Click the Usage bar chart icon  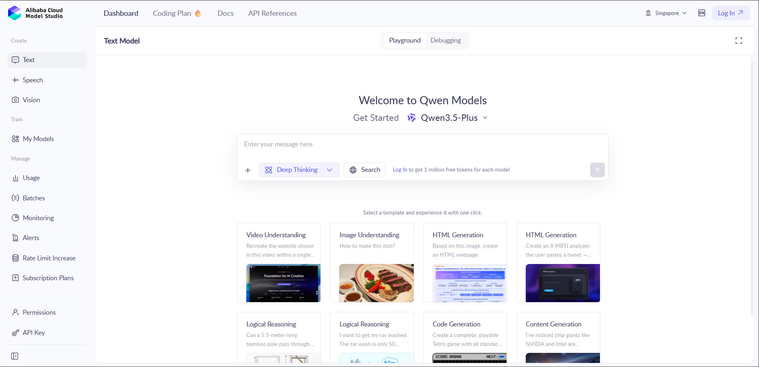[15, 178]
